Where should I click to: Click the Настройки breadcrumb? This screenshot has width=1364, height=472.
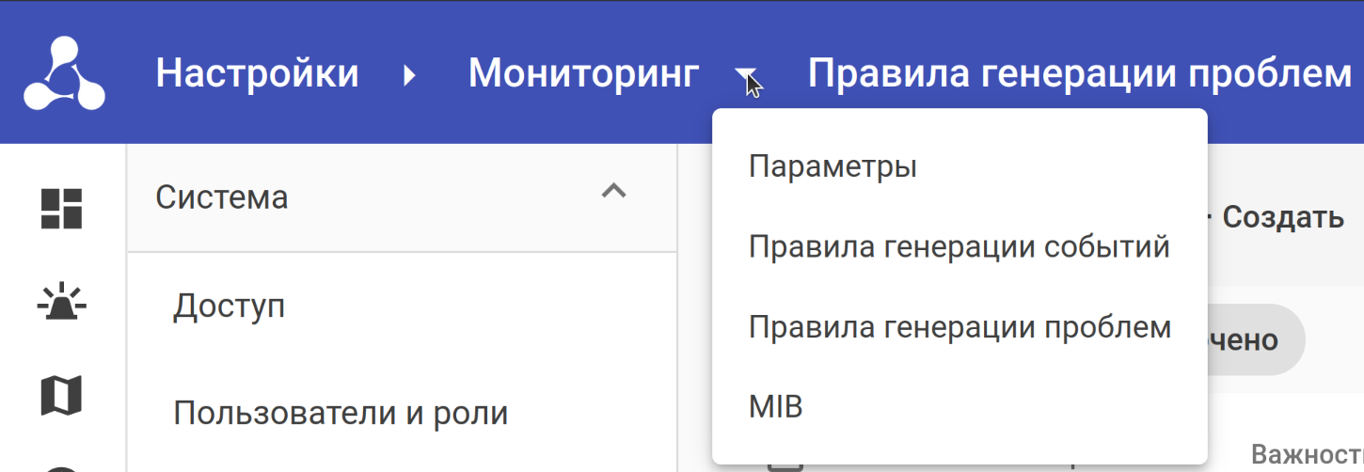tap(257, 73)
